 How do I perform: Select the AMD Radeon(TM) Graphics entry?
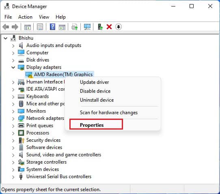tap(63, 75)
